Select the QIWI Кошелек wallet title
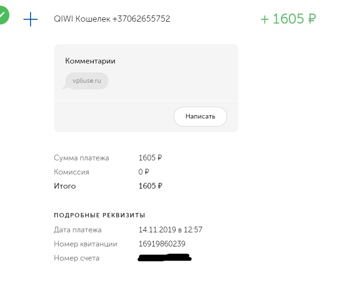 (112, 19)
